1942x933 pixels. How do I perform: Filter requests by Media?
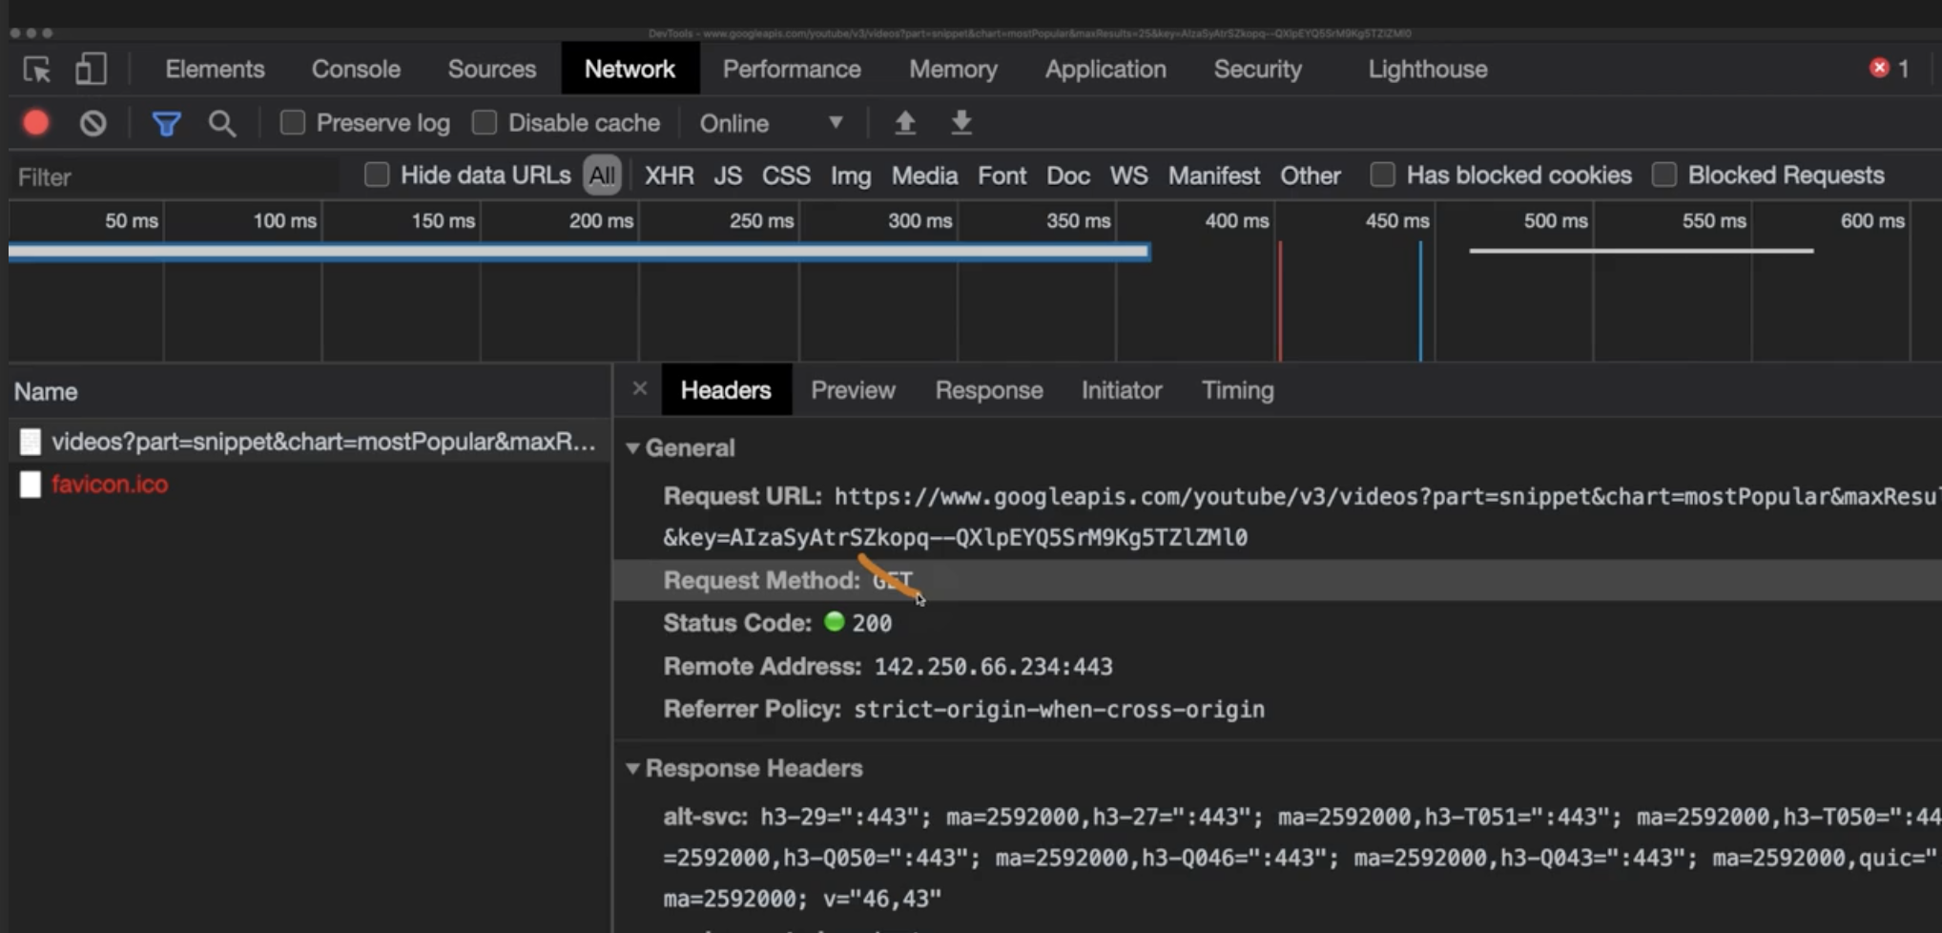pos(924,176)
